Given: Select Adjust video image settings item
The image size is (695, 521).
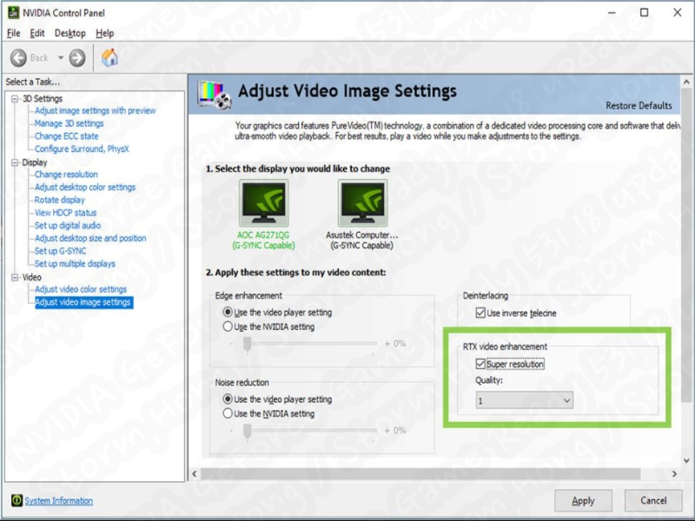Looking at the screenshot, I should pyautogui.click(x=83, y=302).
